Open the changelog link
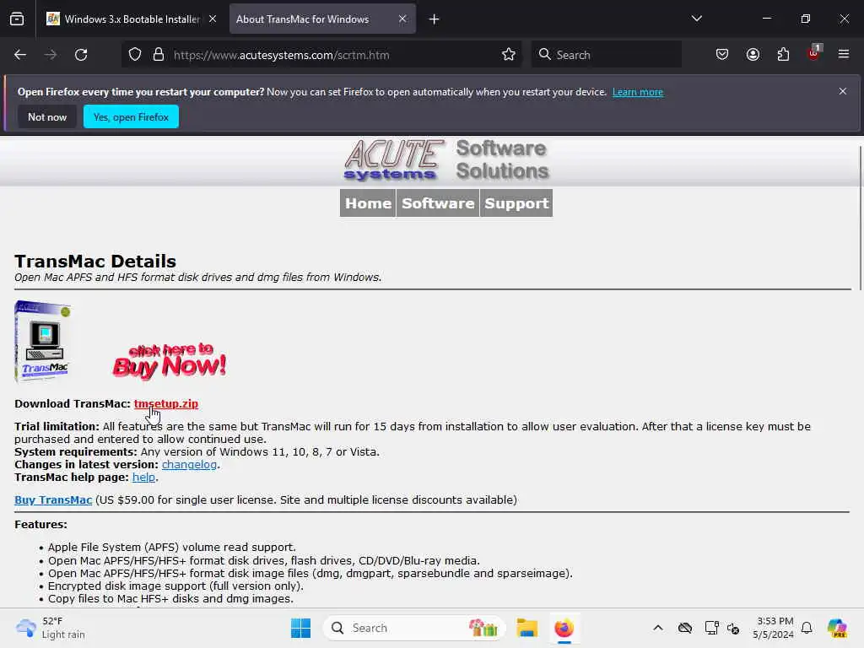This screenshot has height=648, width=864. click(190, 465)
